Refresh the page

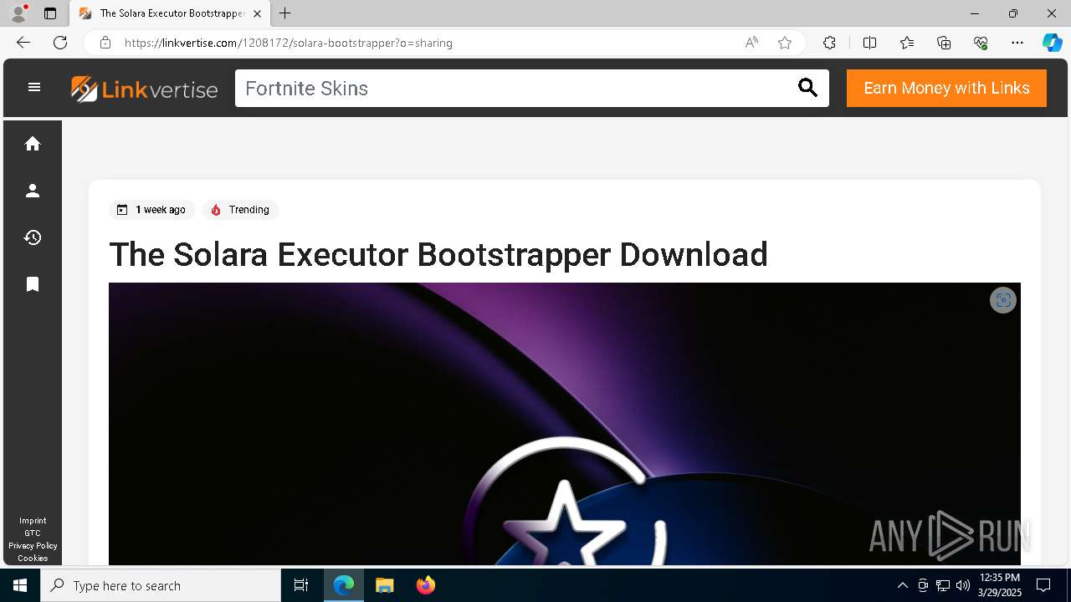point(60,43)
